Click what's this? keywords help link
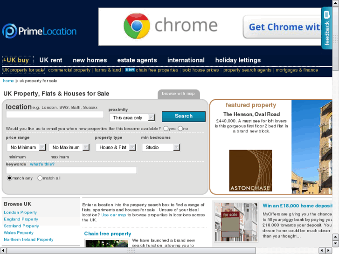The image size is (339, 254). [x=42, y=164]
